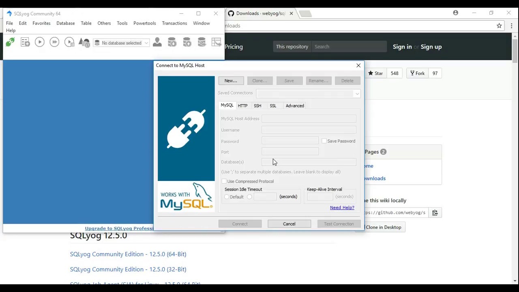The image size is (519, 292).
Task: Open the User Manager person icon
Action: pyautogui.click(x=157, y=42)
